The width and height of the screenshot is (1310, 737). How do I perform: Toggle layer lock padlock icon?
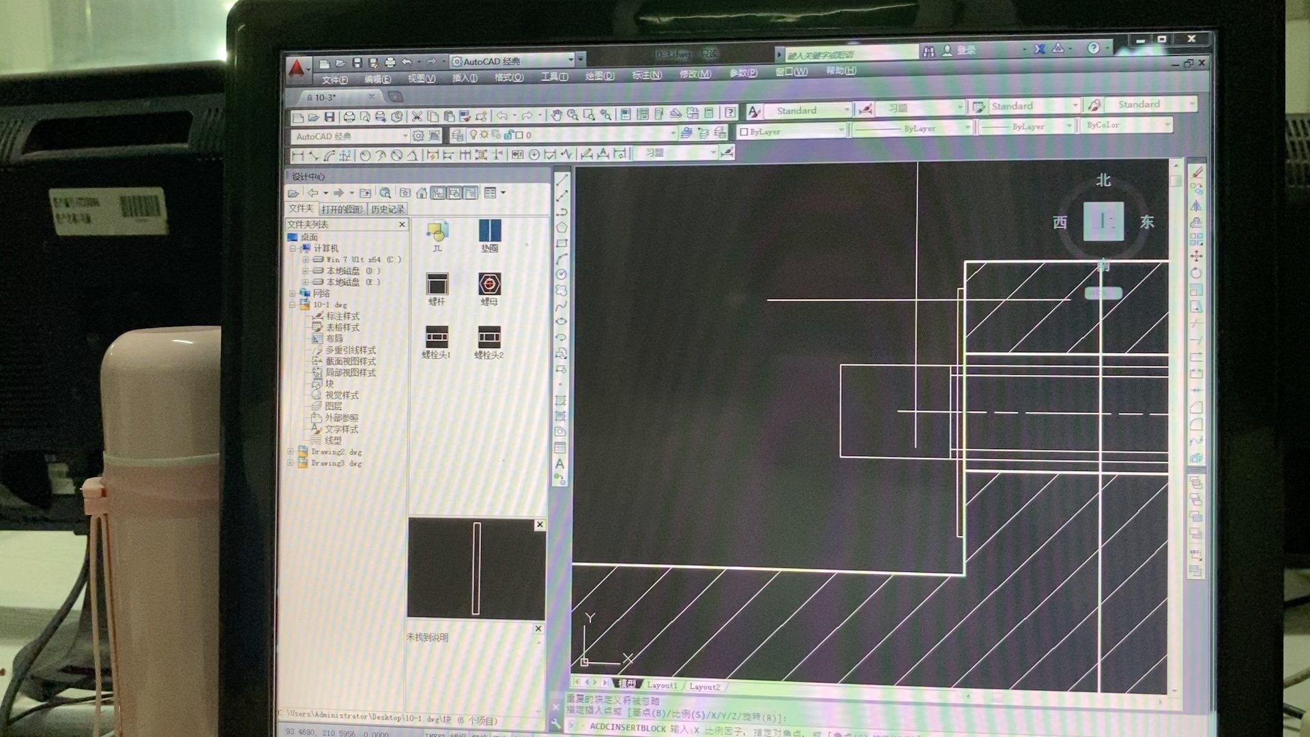point(508,135)
